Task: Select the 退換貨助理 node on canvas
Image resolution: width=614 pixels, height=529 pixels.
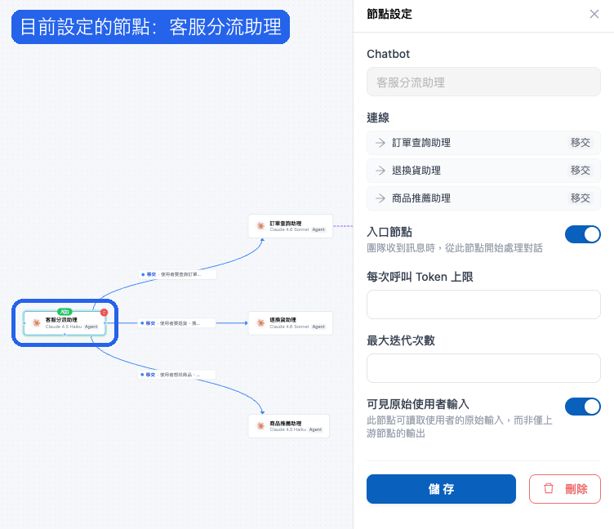Action: (x=291, y=323)
